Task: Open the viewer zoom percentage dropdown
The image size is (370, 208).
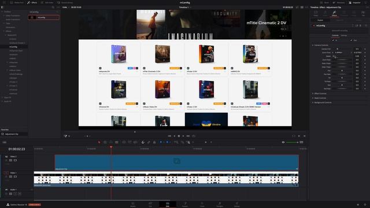Action: [66, 8]
